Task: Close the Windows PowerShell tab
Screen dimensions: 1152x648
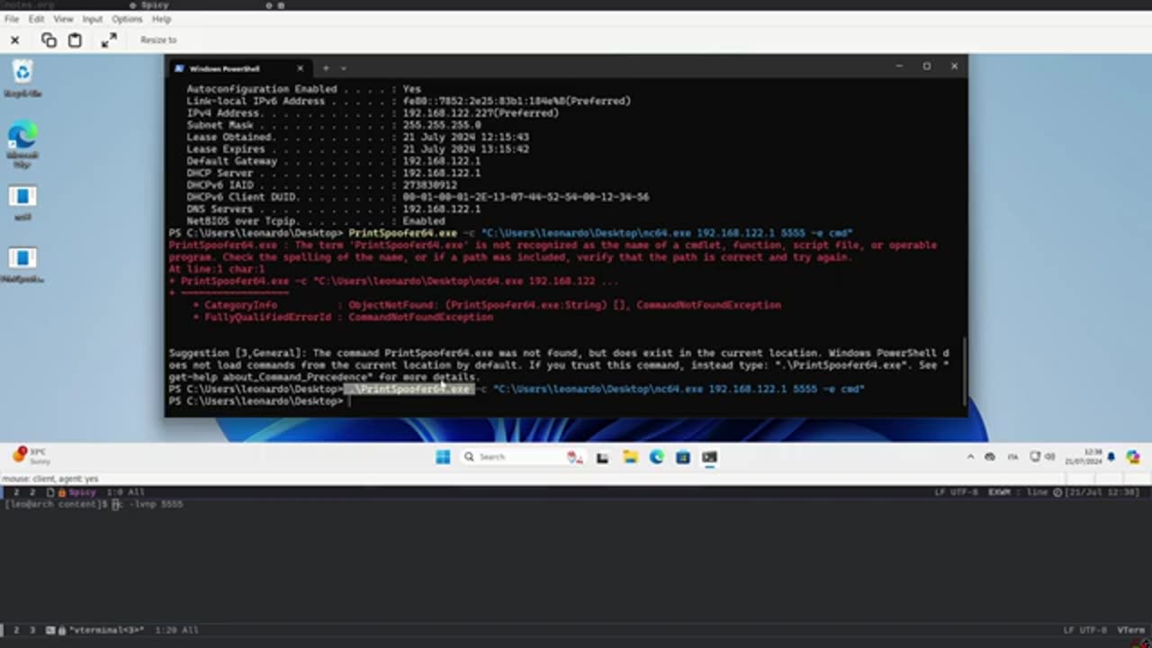Action: click(301, 68)
